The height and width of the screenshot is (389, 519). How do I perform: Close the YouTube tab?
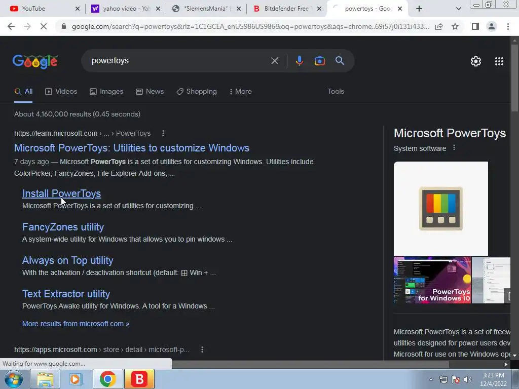point(78,9)
